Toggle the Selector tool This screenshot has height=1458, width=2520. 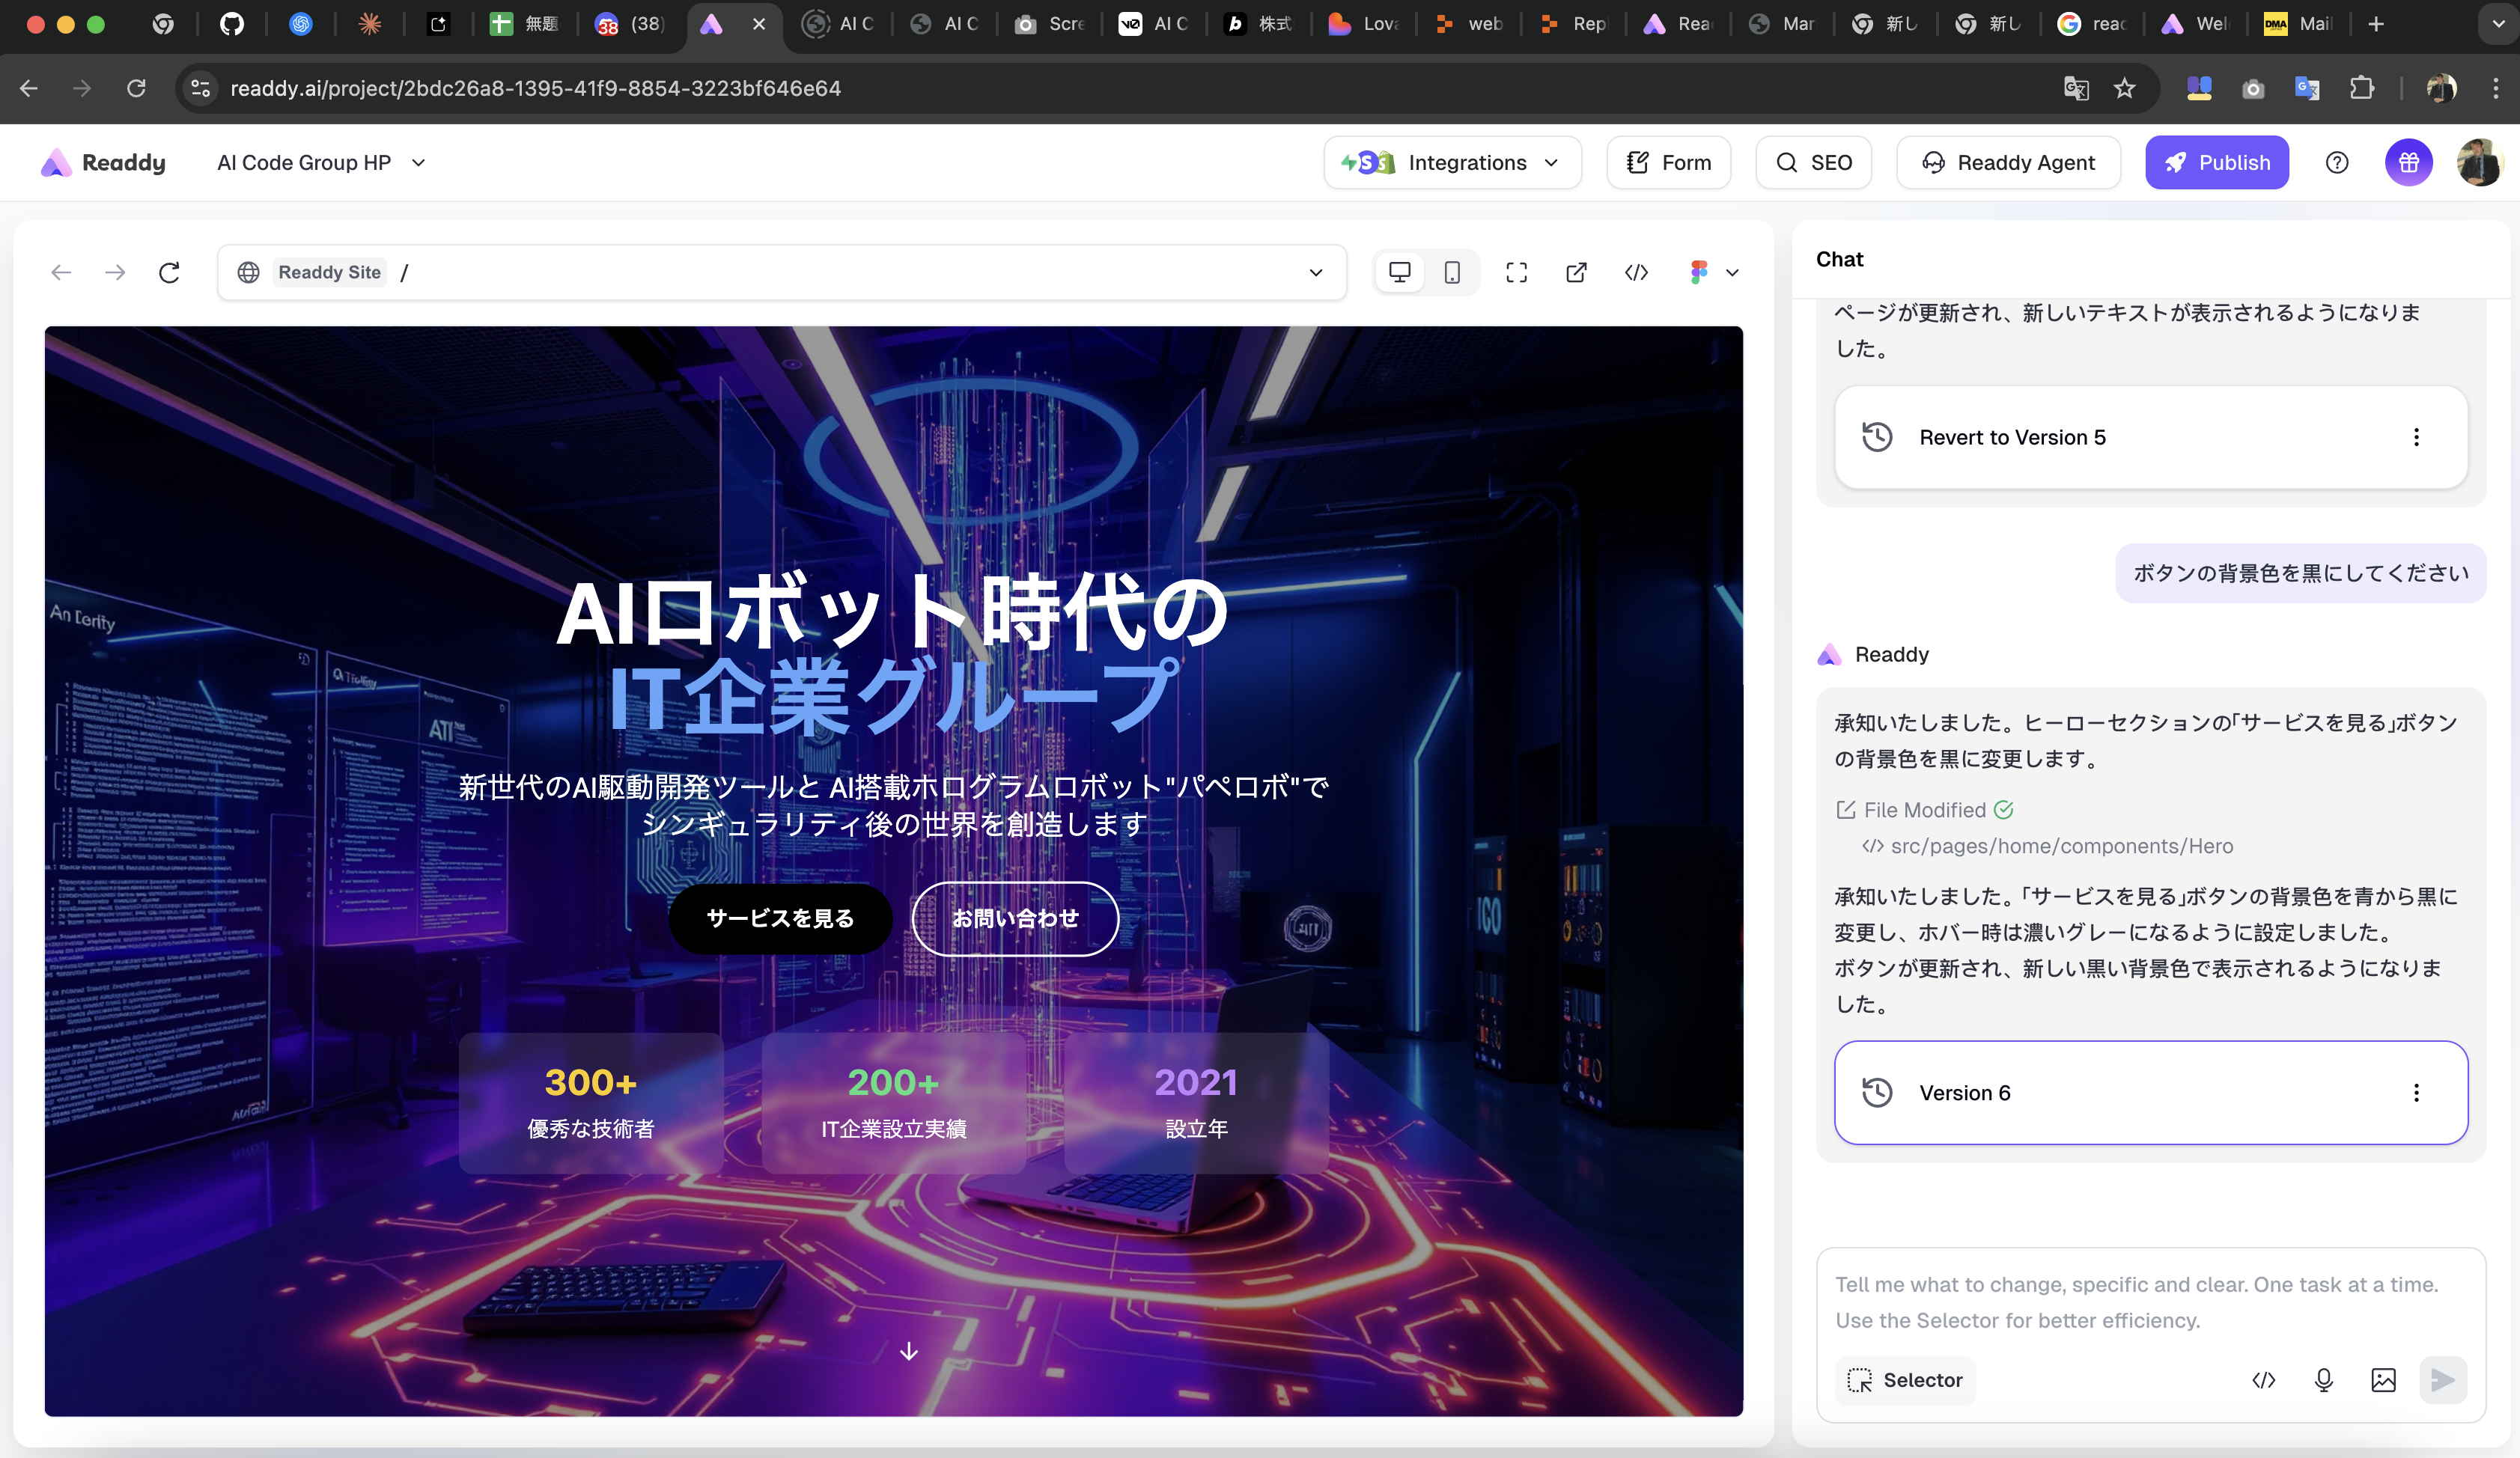[1904, 1380]
